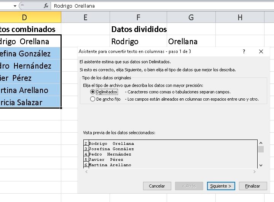Click the preview horizontal scroll right arrow
This screenshot has height=202, width=274.
(x=255, y=172)
